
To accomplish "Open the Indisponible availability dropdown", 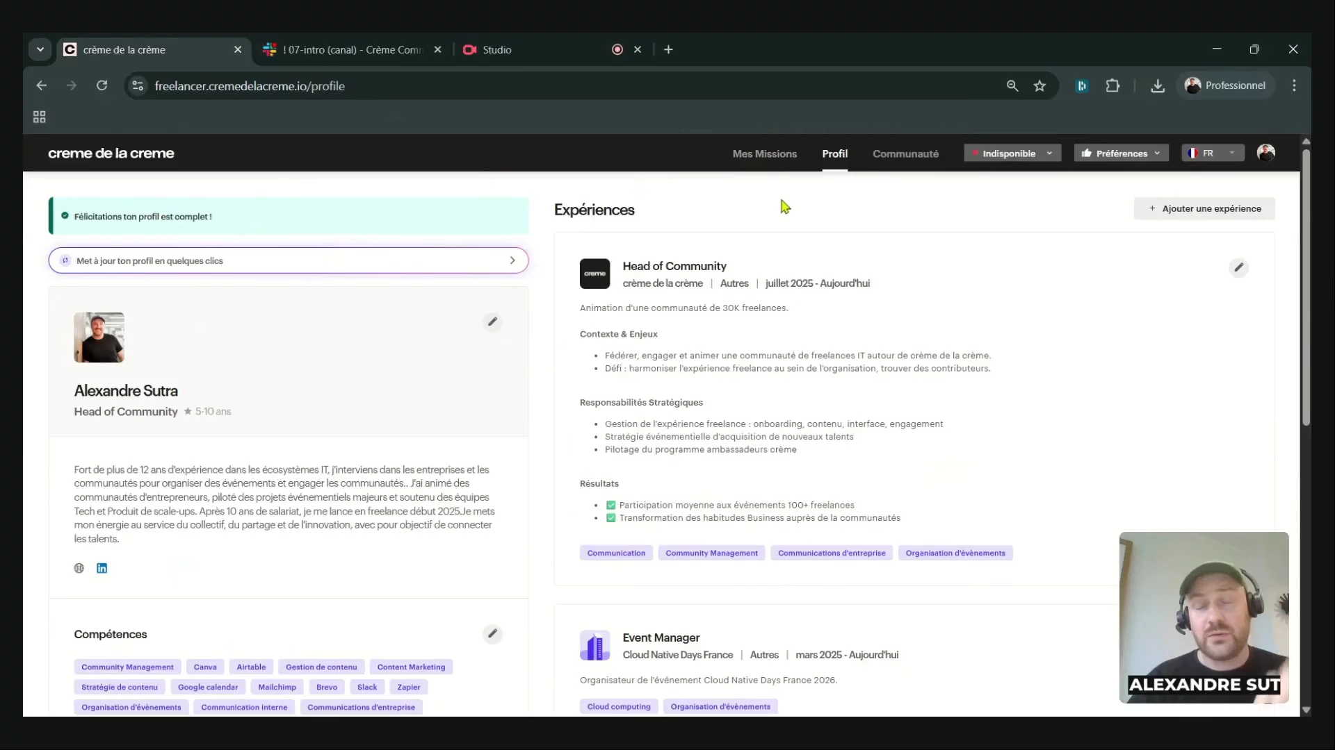I will tap(1012, 153).
